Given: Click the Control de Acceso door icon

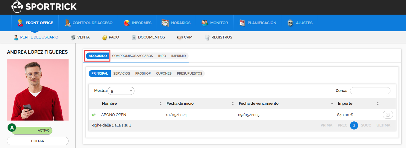Looking at the screenshot, I should click(68, 23).
